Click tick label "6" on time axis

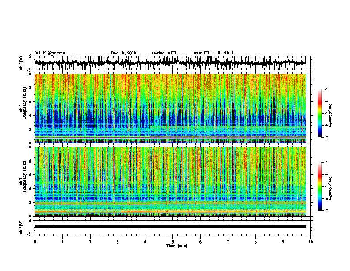[x=201, y=242]
